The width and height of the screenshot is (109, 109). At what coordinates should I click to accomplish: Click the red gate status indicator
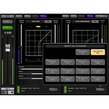(30, 27)
